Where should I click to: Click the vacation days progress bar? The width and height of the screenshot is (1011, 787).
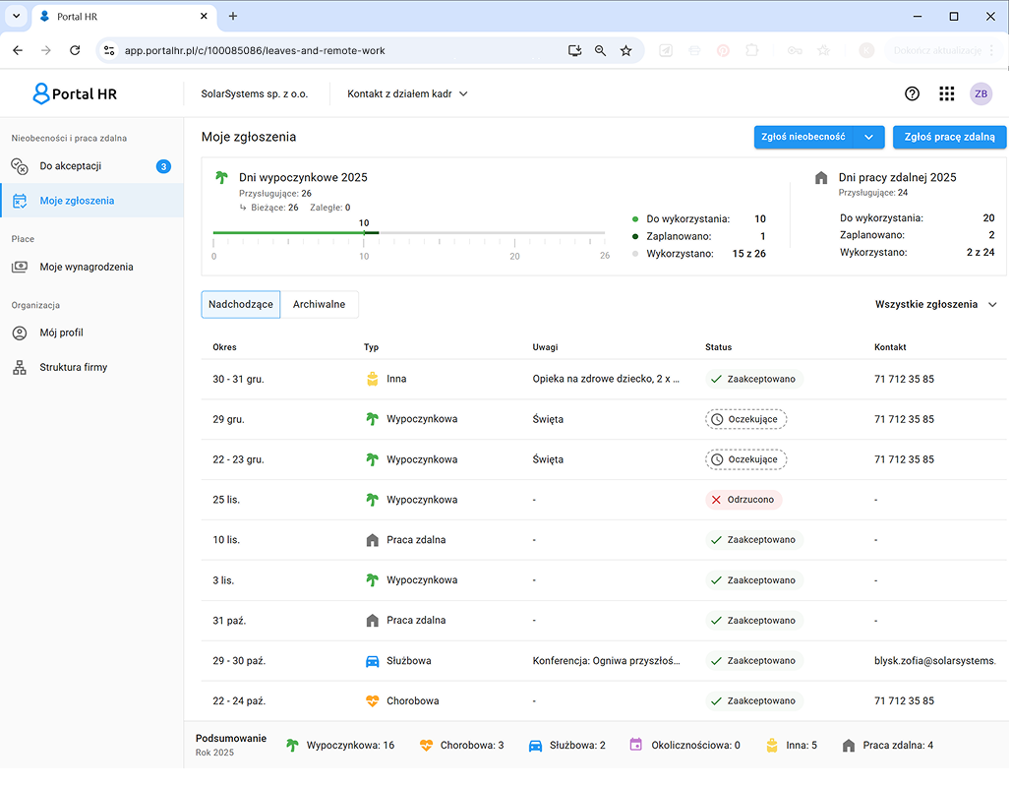408,233
